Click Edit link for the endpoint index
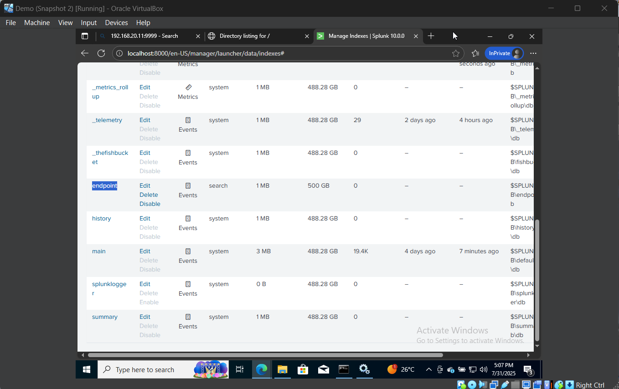This screenshot has width=619, height=389. tap(144, 185)
